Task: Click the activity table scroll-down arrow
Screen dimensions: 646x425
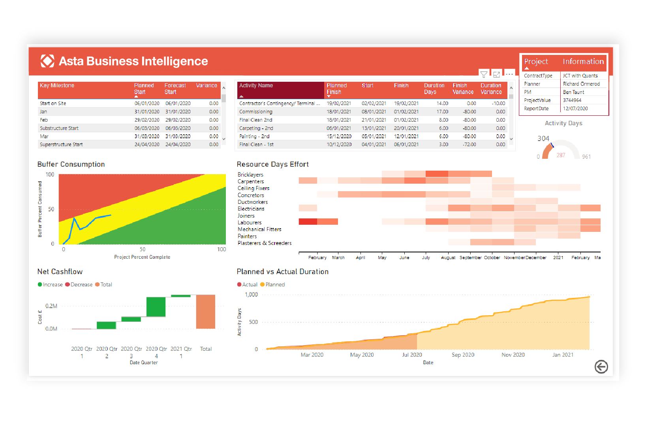Action: point(511,139)
